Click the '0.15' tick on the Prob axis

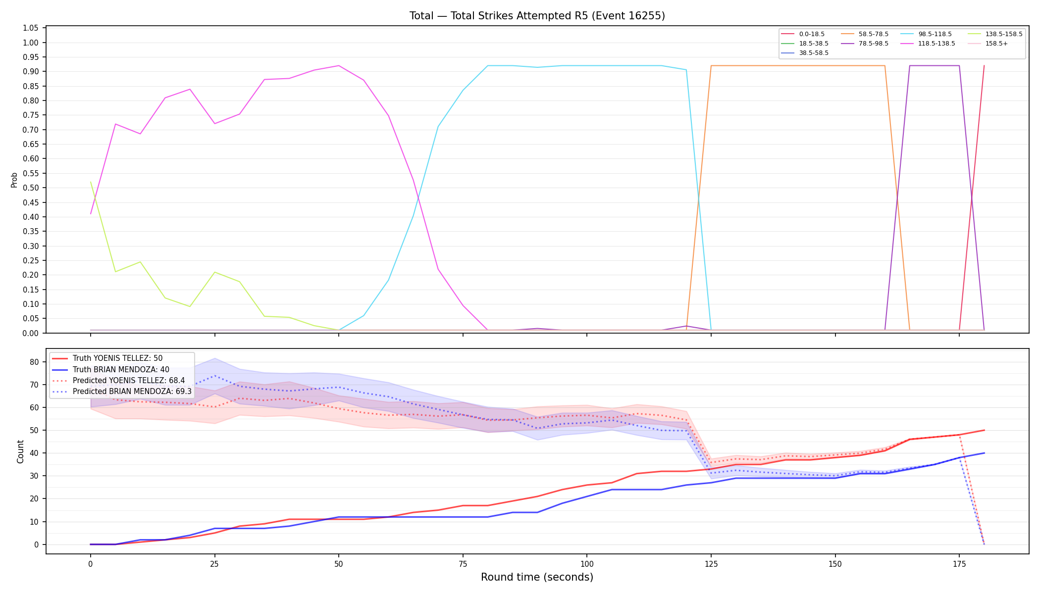coord(31,290)
